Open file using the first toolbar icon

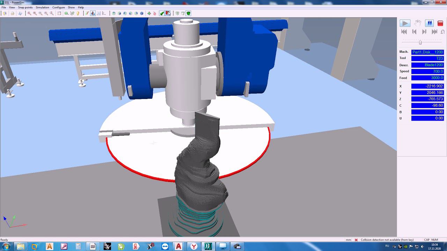(x=5, y=13)
